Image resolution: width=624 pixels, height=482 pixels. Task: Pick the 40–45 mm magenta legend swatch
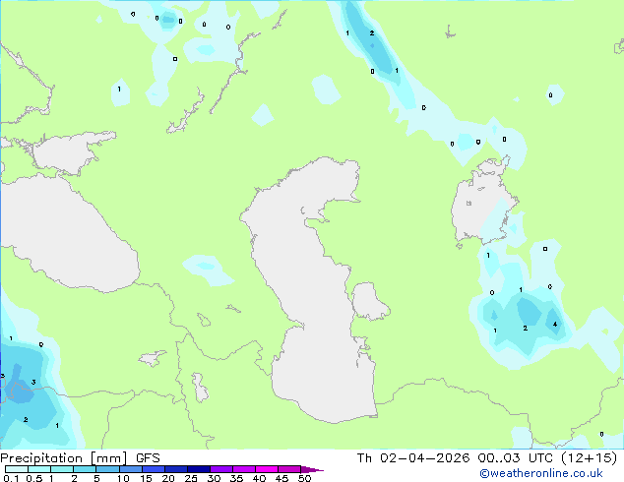pos(267,469)
